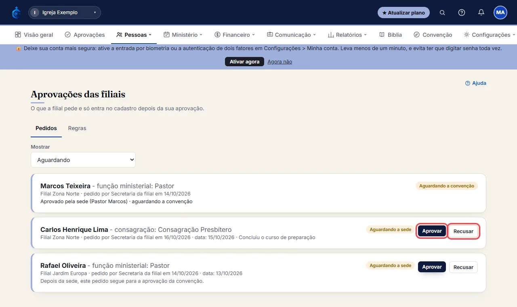This screenshot has width=517, height=307.
Task: Click the Ajuda help link
Action: 476,83
